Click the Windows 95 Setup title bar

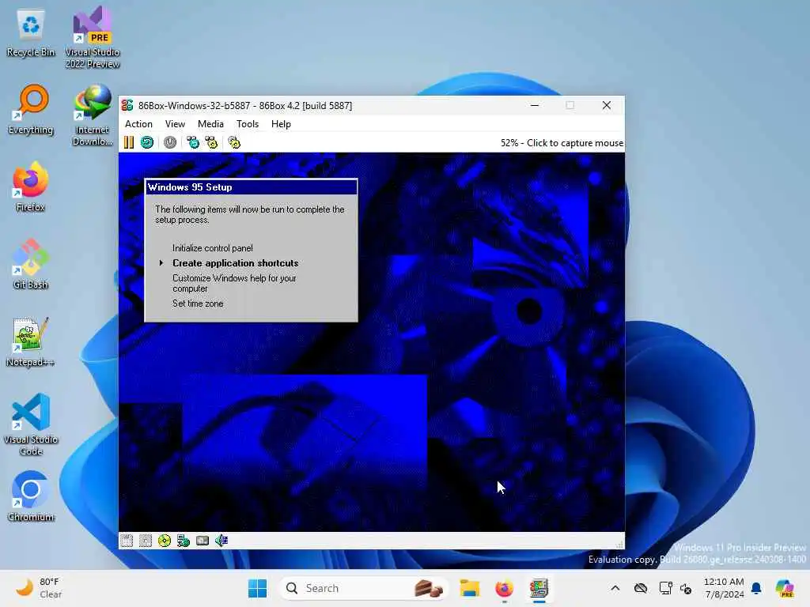coord(251,187)
